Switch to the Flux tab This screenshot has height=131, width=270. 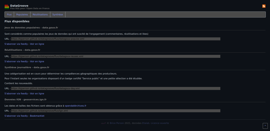point(9,15)
